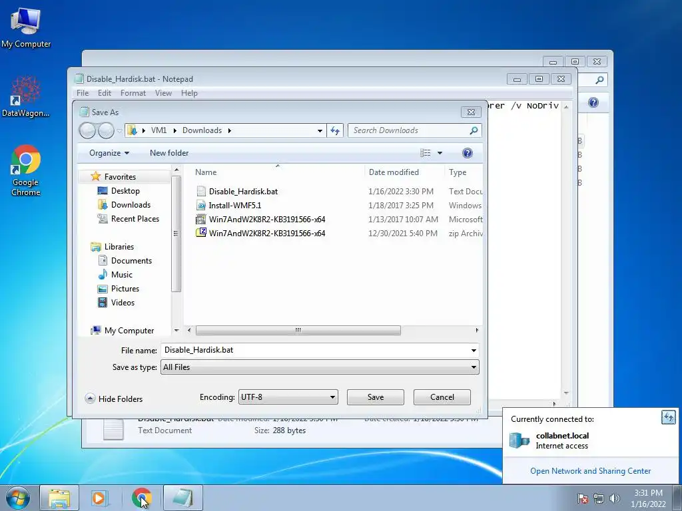Click the Back arrow in Save As dialog
Screen dimensions: 682x511
[87, 130]
